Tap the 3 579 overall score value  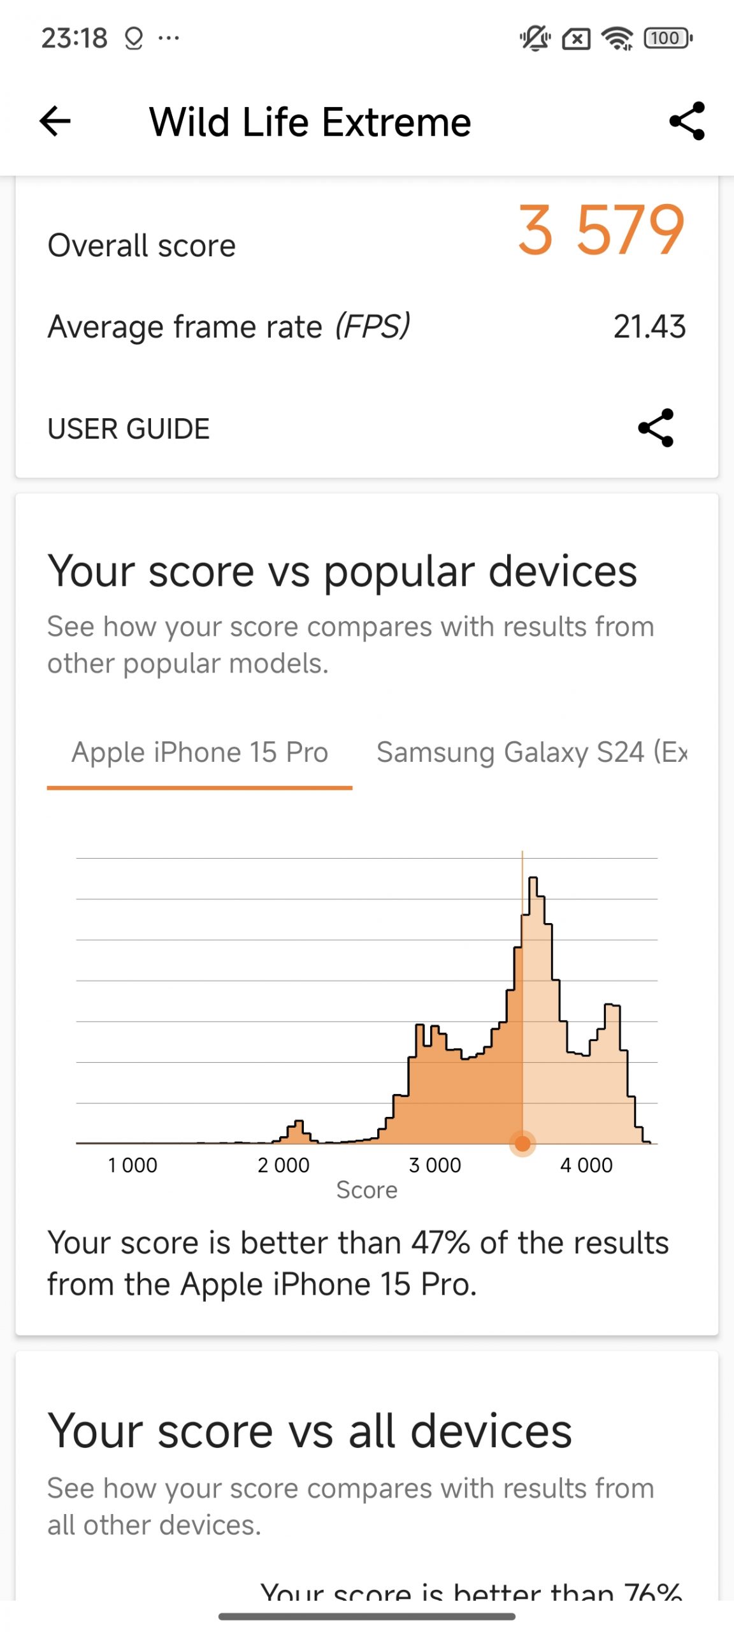[600, 230]
